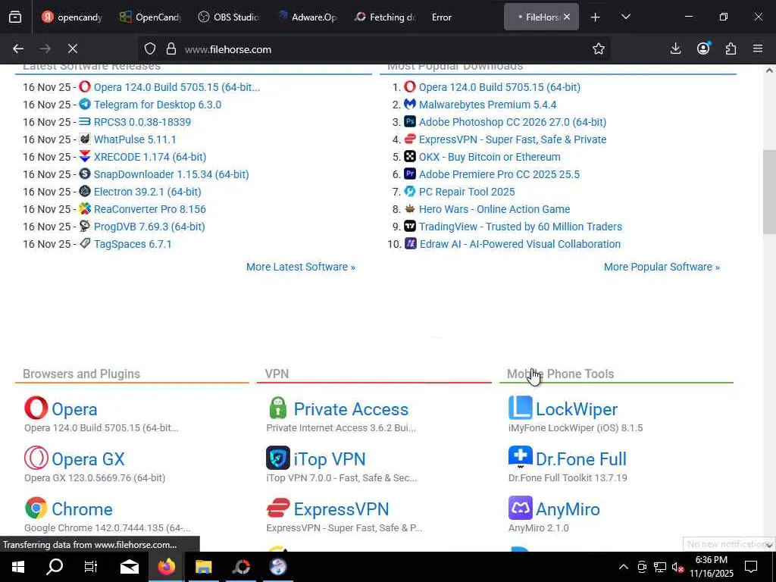Screen dimensions: 776x582
Task: Open File Explorer from the taskbar
Action: (203, 567)
